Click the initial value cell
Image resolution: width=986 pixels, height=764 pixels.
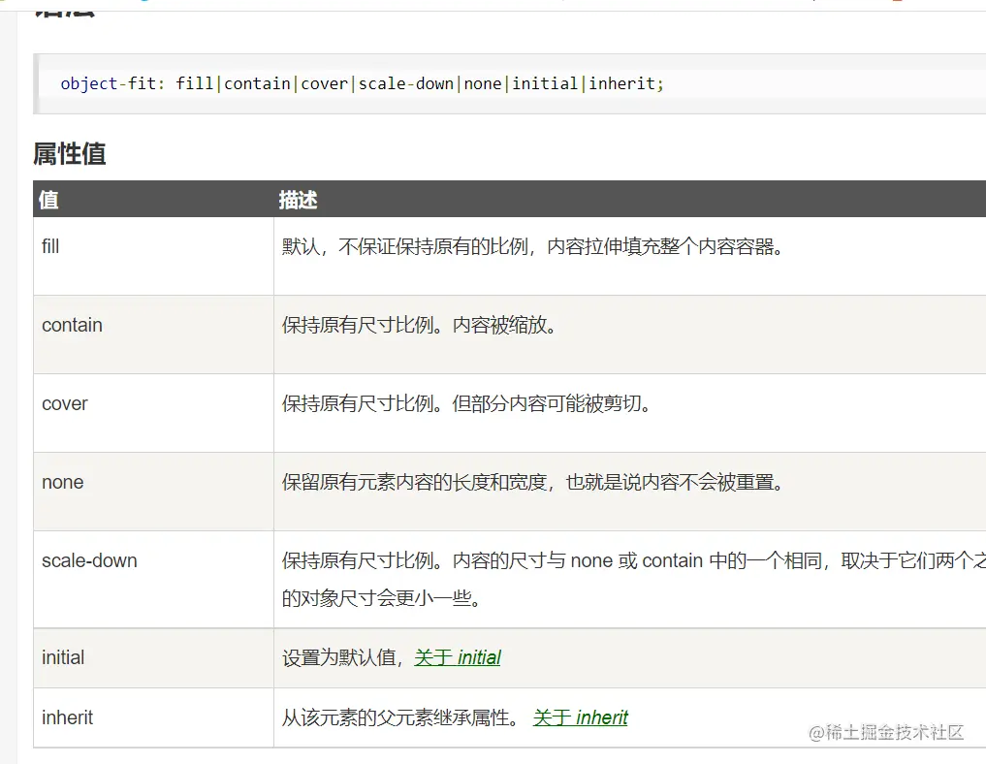tap(153, 657)
